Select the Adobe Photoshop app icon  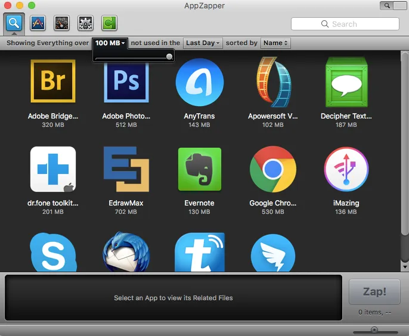[x=126, y=83]
